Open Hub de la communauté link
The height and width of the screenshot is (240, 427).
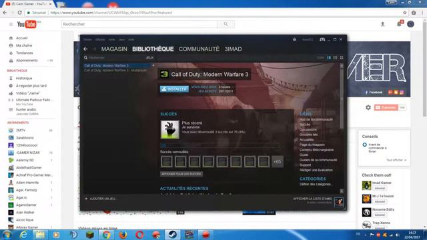click(316, 119)
